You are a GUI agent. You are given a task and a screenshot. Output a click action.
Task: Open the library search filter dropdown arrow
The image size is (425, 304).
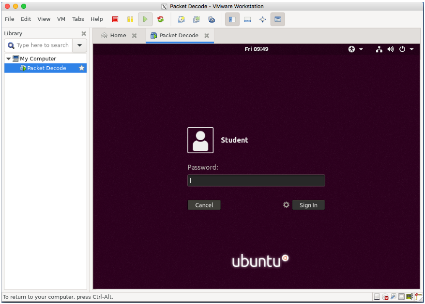(80, 45)
